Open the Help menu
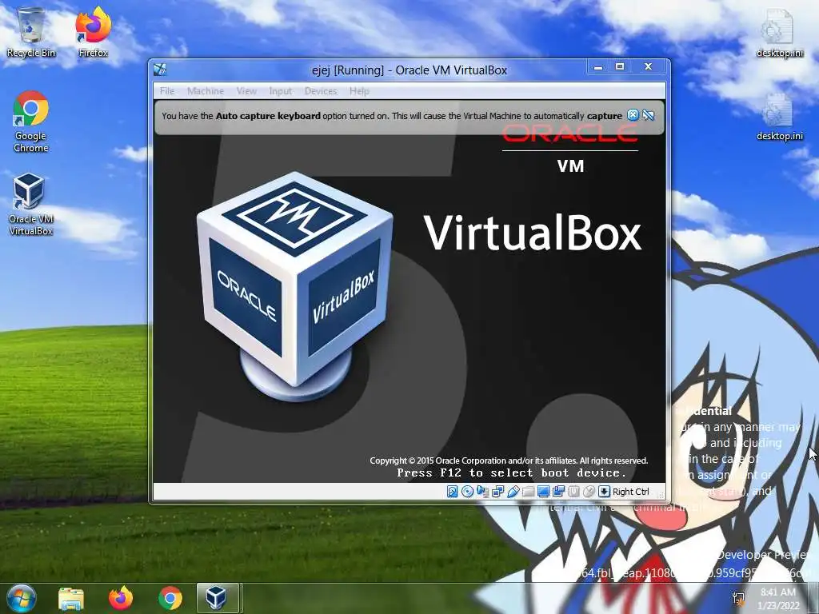819x614 pixels. click(359, 91)
